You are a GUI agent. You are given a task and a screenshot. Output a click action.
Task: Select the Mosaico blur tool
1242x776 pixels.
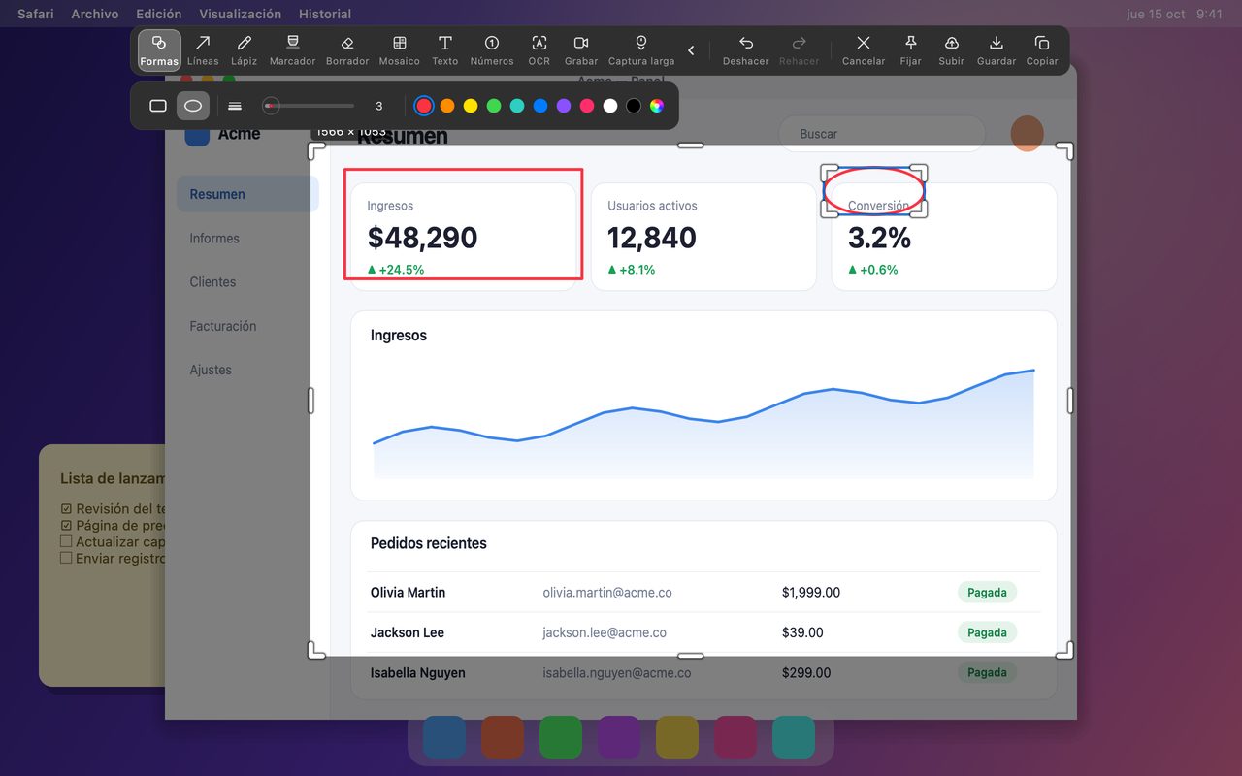(x=400, y=50)
